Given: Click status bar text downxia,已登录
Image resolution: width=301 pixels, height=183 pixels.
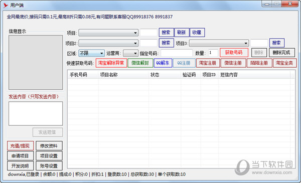Looking at the screenshot, I should tap(24, 174).
